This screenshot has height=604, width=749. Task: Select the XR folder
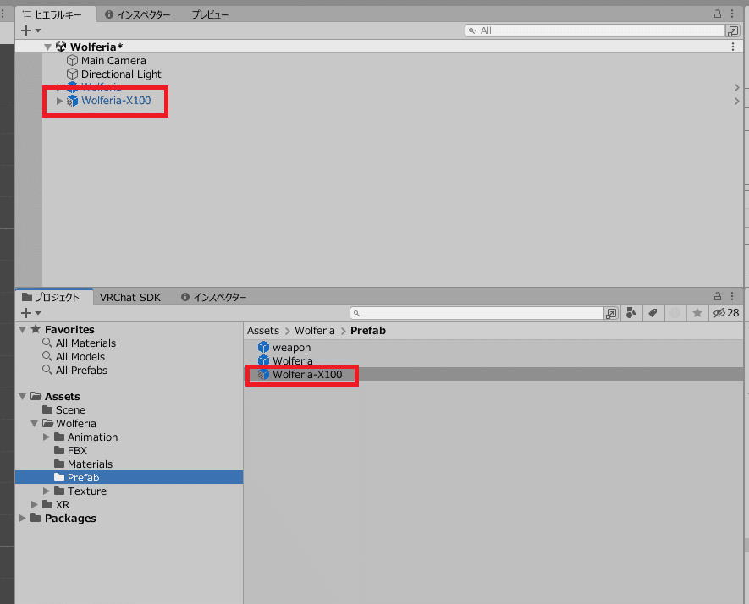click(62, 505)
